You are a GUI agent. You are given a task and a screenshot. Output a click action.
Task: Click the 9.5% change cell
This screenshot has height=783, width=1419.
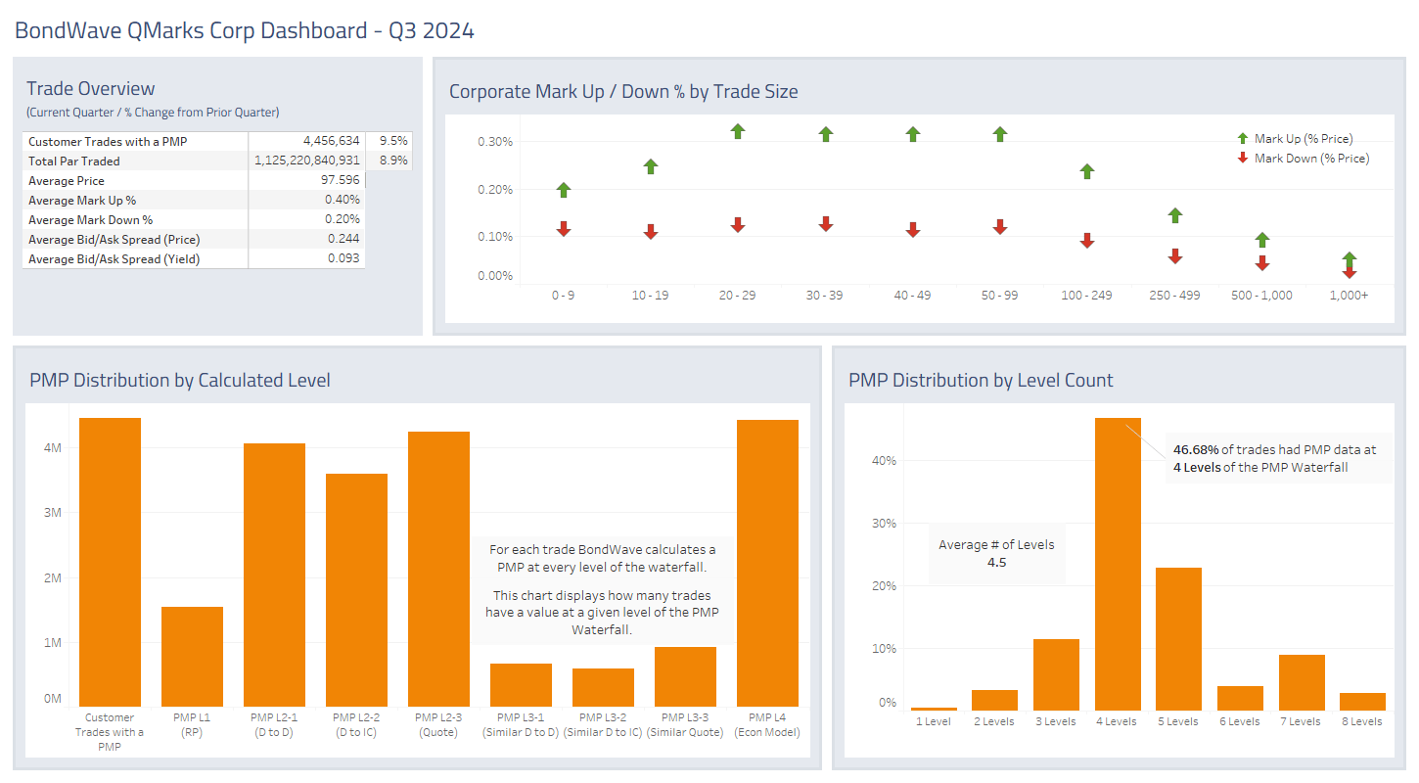[x=395, y=141]
